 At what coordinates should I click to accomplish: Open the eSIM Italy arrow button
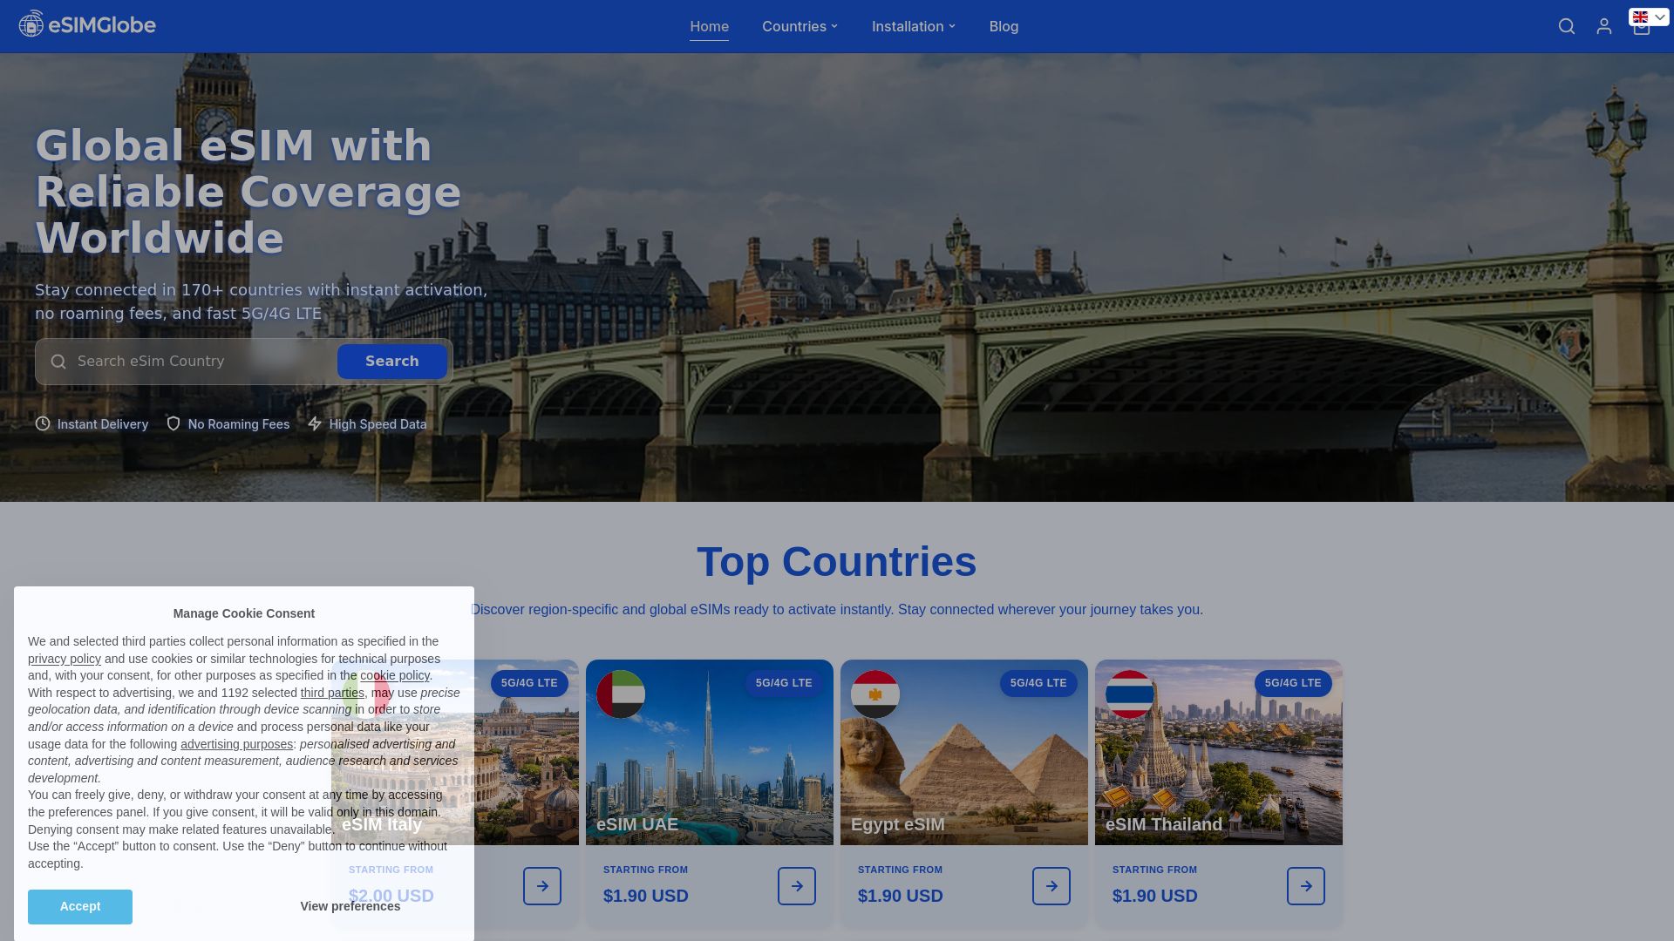[542, 886]
